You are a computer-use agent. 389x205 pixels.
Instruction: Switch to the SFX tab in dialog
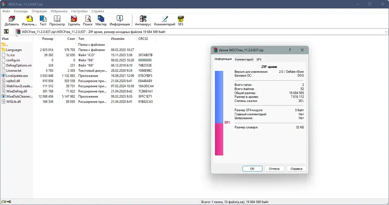point(259,60)
